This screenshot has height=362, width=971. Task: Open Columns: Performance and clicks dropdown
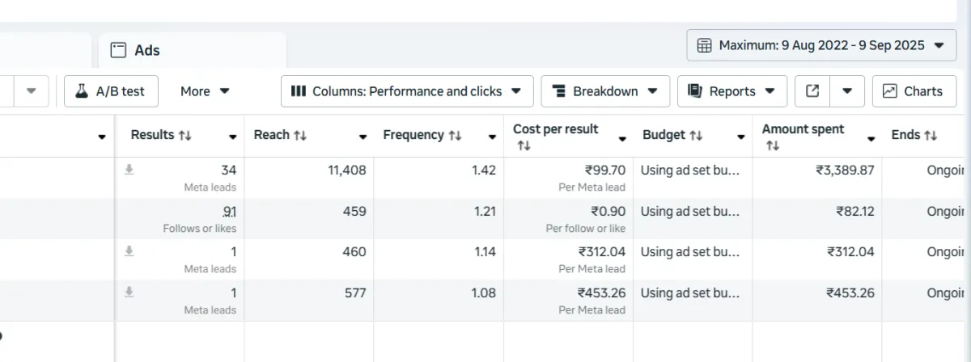406,91
